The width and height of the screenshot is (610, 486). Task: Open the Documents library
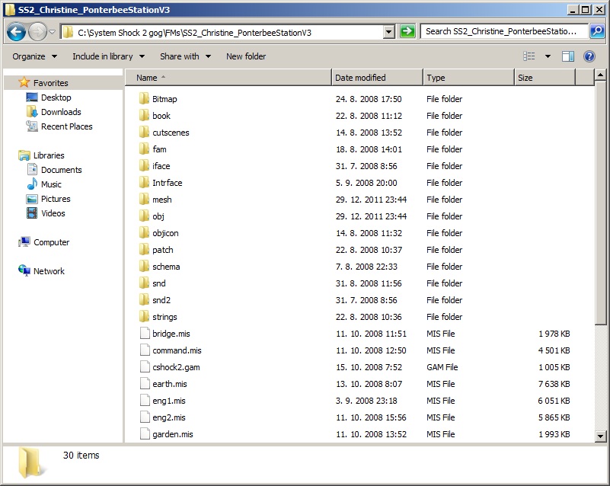(x=54, y=170)
